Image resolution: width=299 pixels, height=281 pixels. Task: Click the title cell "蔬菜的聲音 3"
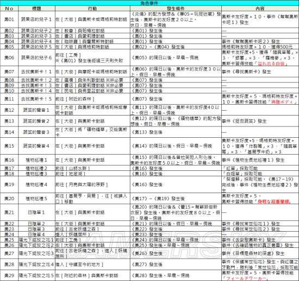(x=36, y=132)
